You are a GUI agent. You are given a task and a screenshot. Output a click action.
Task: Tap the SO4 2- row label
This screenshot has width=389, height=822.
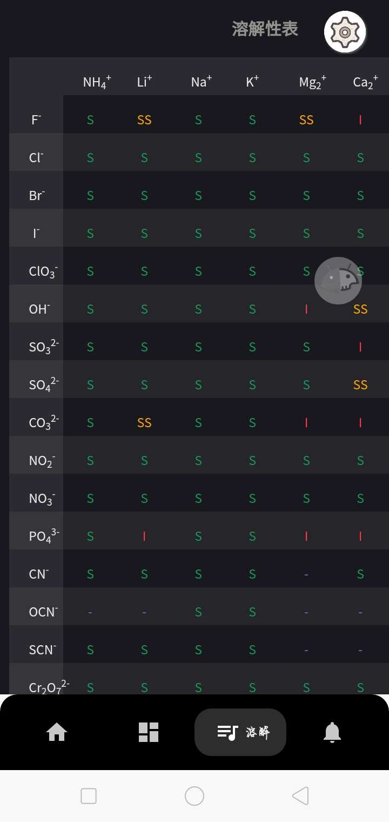tap(44, 385)
